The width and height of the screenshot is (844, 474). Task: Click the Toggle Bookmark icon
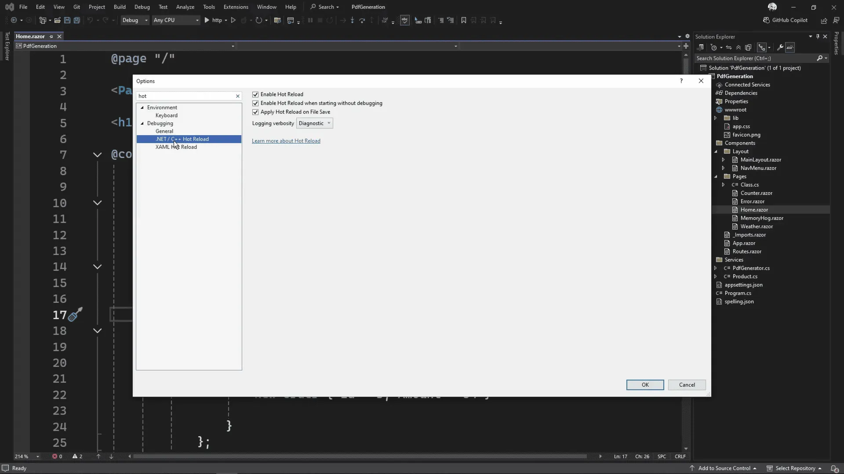tap(463, 20)
